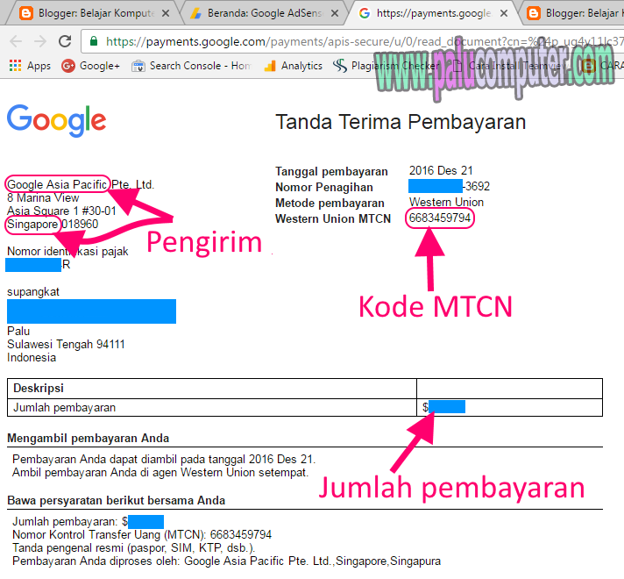Open the Analytics bookmark
This screenshot has height=579, width=624.
click(x=293, y=65)
